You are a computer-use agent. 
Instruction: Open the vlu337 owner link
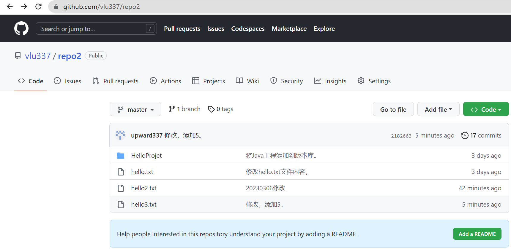pyautogui.click(x=38, y=56)
